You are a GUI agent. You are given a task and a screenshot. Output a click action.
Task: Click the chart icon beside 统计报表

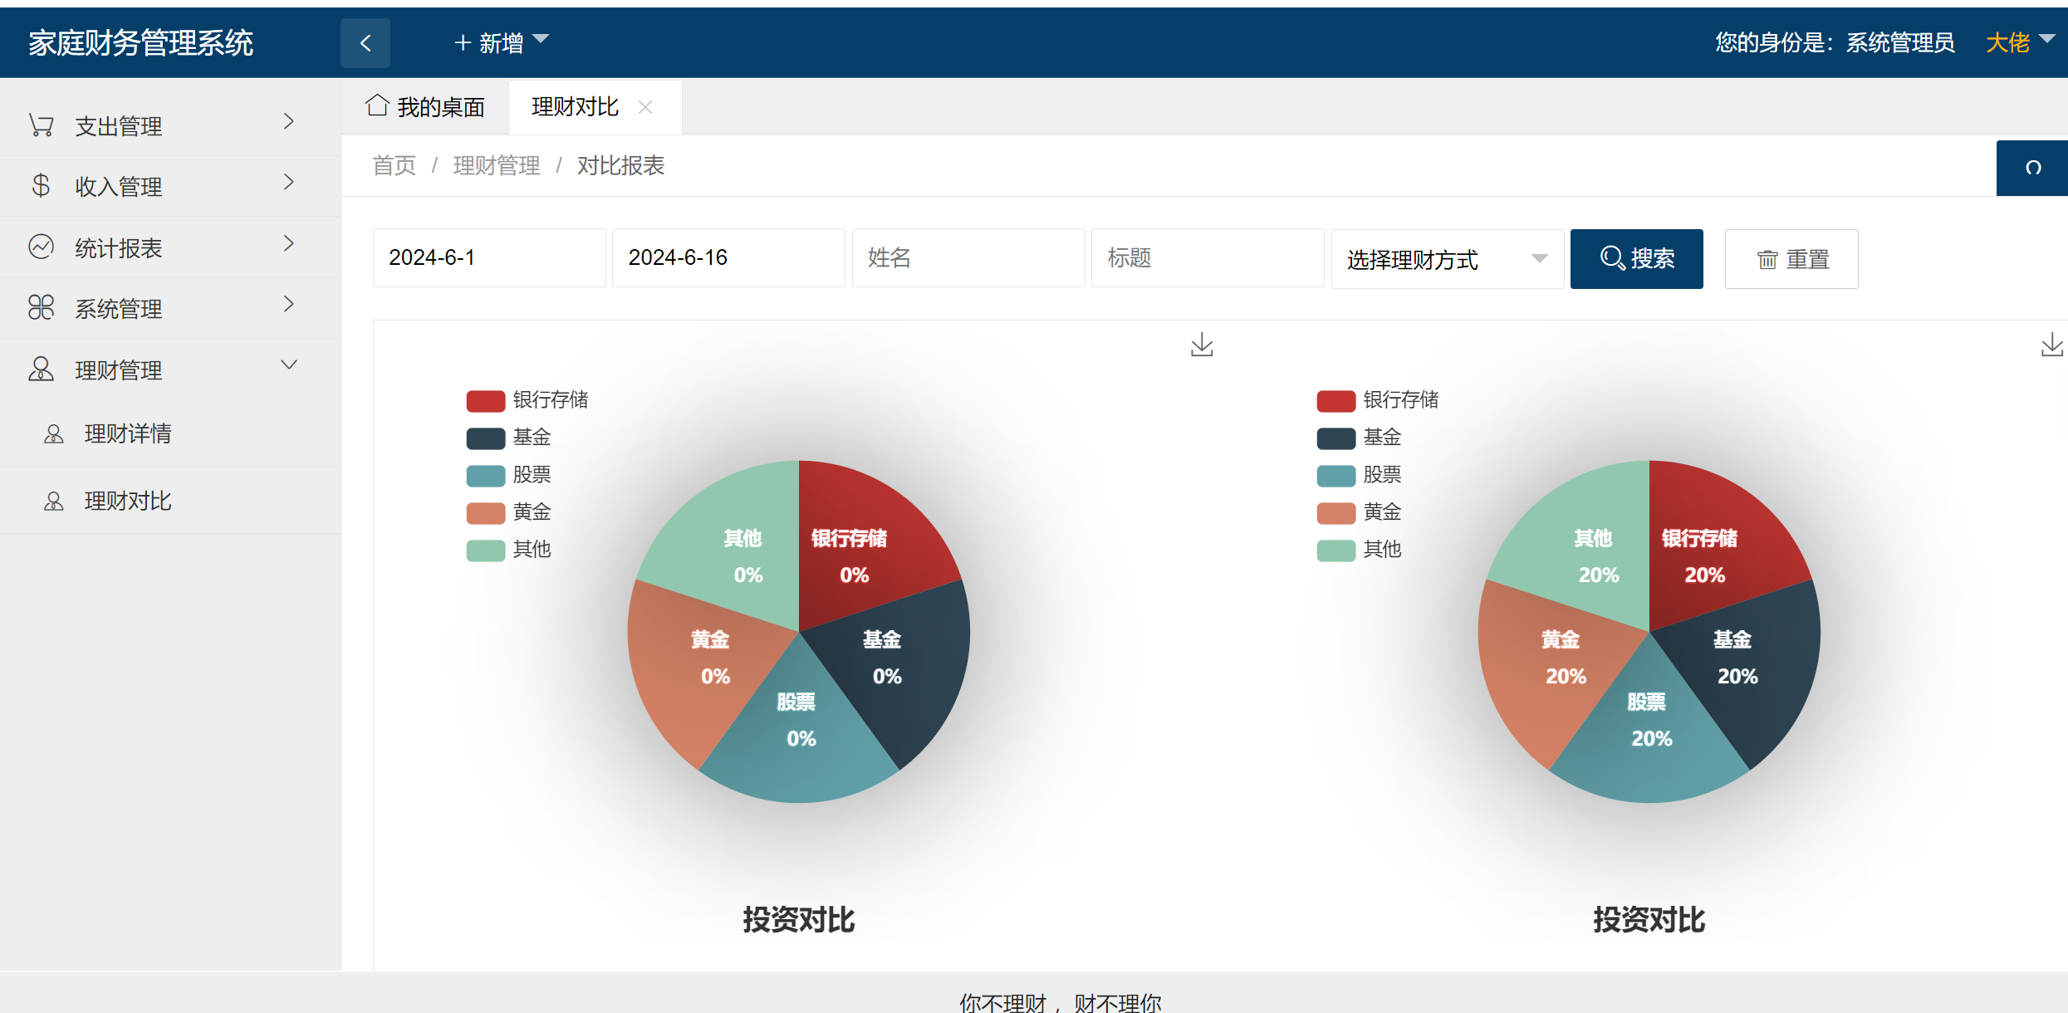pos(40,247)
